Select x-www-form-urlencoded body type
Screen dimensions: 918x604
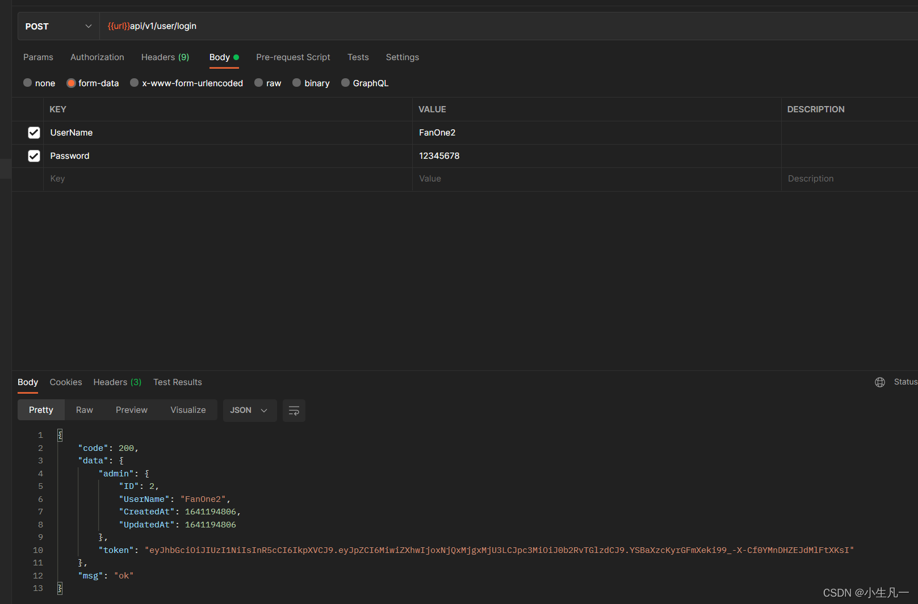[x=135, y=83]
